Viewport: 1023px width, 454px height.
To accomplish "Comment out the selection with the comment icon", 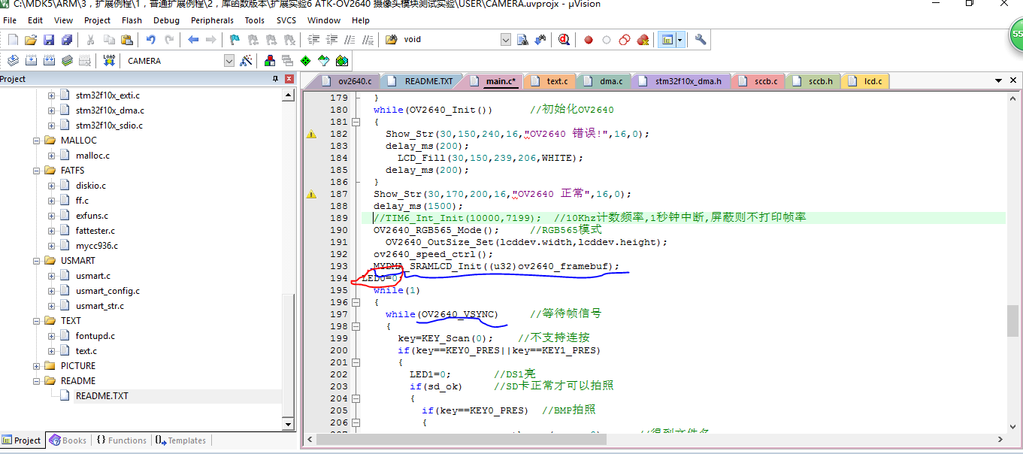I will click(350, 40).
